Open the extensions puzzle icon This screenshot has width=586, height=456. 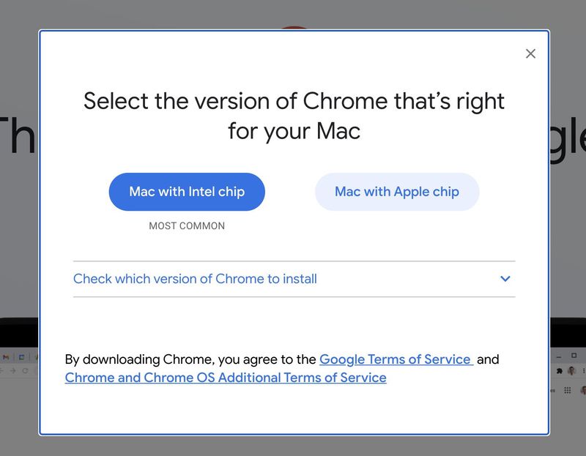pos(559,371)
